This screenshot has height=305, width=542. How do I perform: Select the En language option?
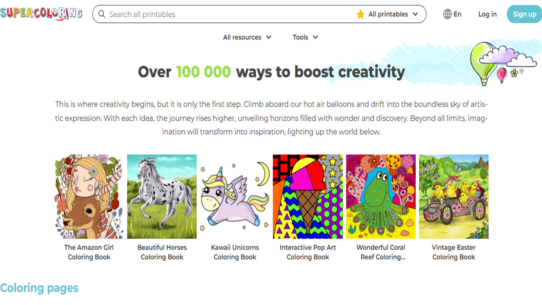(x=457, y=14)
